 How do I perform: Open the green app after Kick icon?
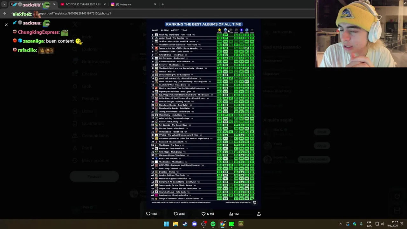(x=241, y=224)
